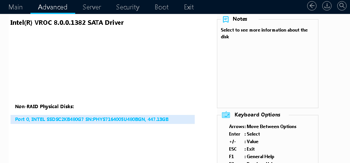This screenshot has height=163, width=350.
Task: Select Port 0 INTEL SSDSC2KB480G7 disk entry
Action: pyautogui.click(x=103, y=119)
